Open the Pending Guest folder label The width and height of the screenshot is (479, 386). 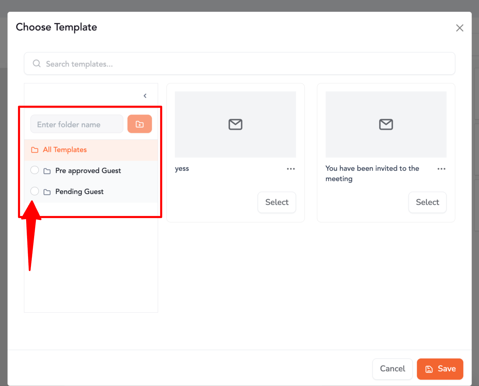(79, 192)
